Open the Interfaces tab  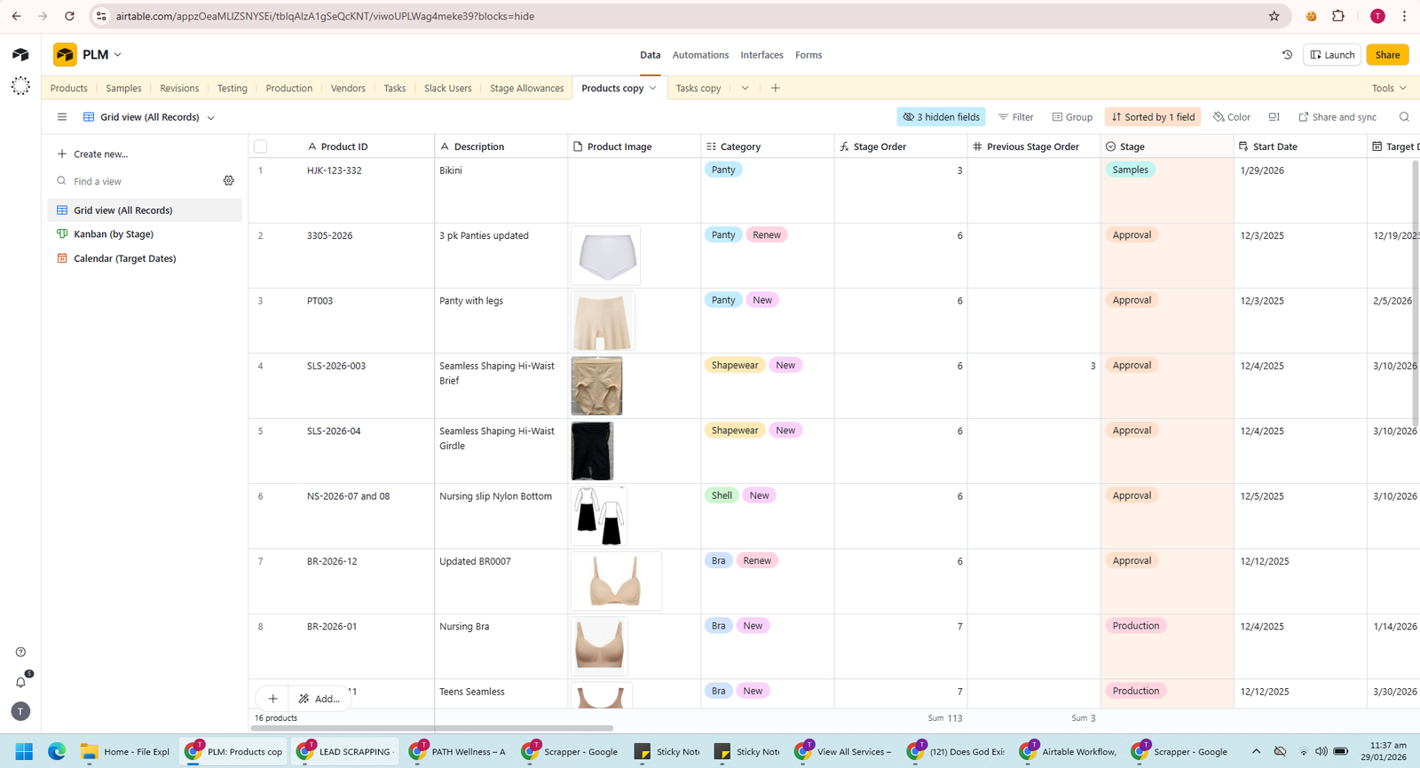761,55
